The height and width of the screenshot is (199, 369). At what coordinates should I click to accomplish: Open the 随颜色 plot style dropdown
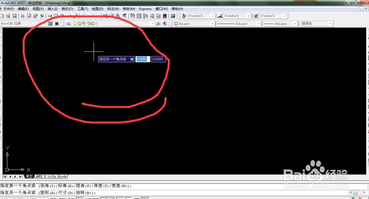330,24
